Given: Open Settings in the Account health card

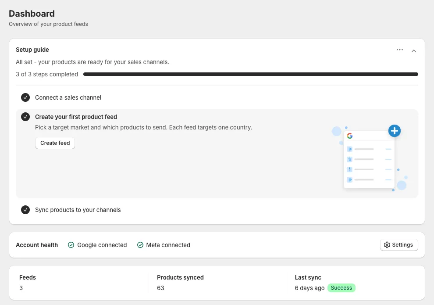Looking at the screenshot, I should [399, 245].
